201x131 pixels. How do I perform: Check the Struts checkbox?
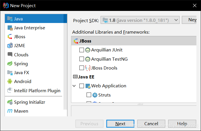tap(89, 95)
